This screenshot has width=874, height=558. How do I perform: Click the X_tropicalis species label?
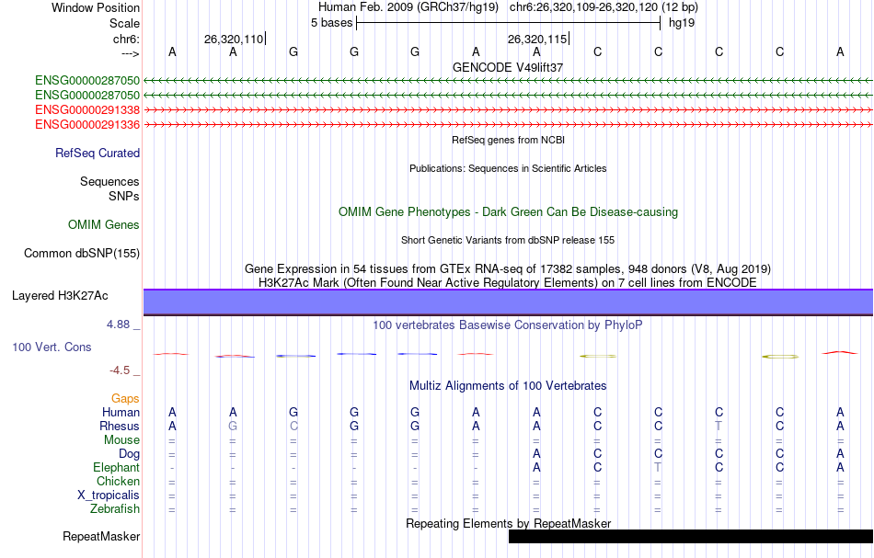[x=109, y=495]
